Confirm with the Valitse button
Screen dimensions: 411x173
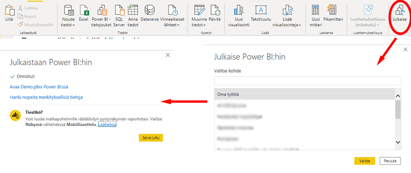click(365, 161)
